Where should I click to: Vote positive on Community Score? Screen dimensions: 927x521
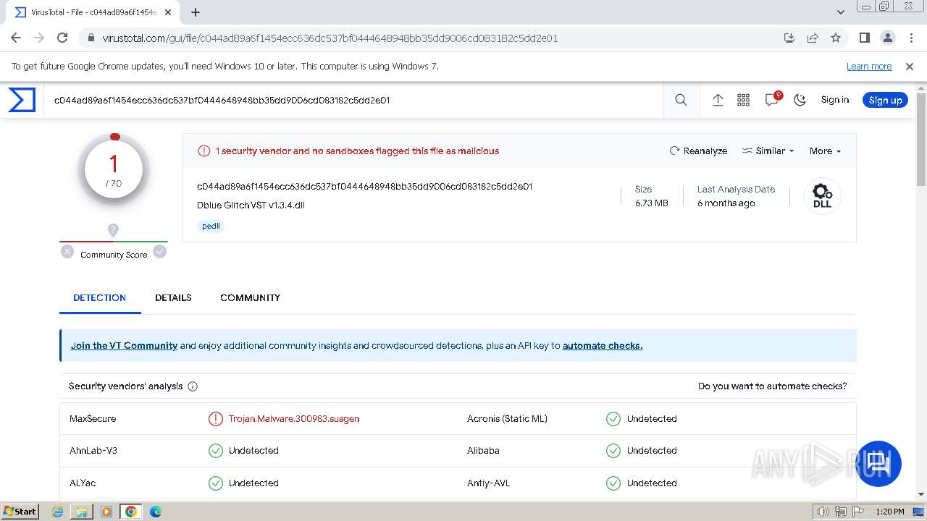coord(160,252)
